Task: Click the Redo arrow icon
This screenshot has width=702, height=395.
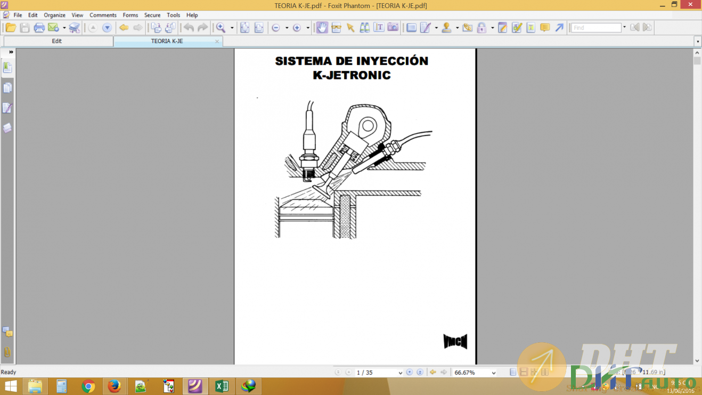Action: [x=203, y=28]
